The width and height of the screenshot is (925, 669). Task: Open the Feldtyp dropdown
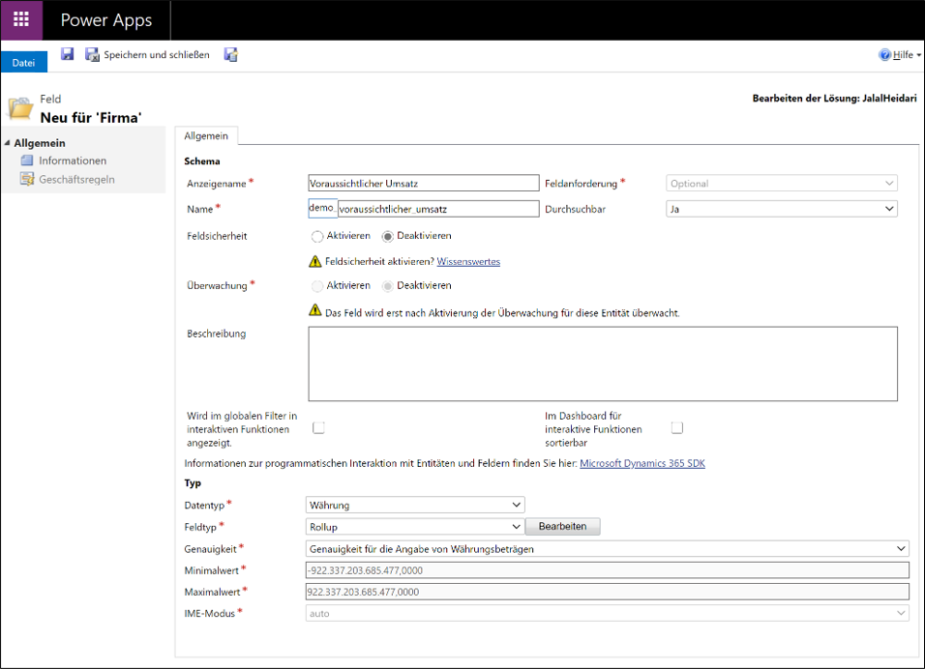point(415,526)
